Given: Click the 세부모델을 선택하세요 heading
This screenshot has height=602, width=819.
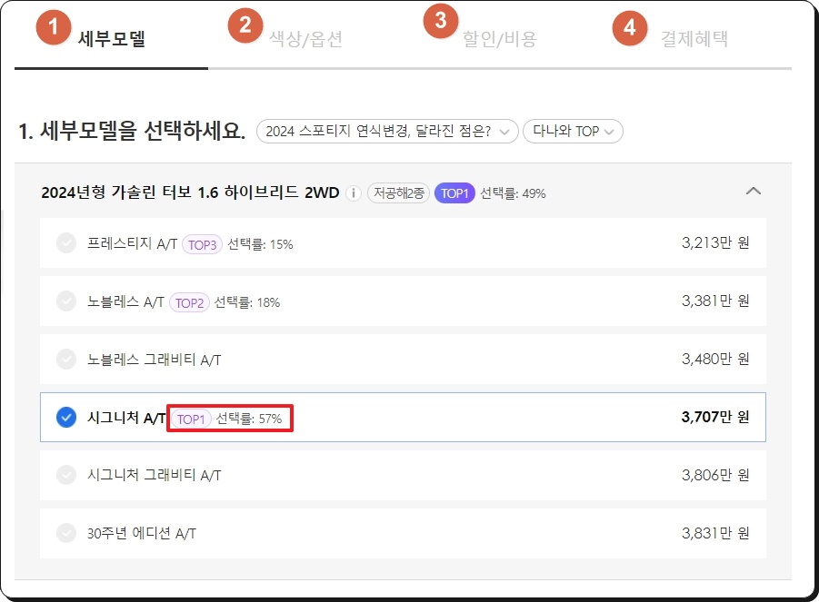Looking at the screenshot, I should [x=132, y=131].
